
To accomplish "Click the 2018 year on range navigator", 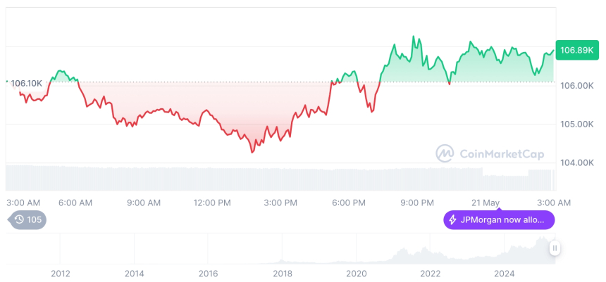I will tap(283, 273).
